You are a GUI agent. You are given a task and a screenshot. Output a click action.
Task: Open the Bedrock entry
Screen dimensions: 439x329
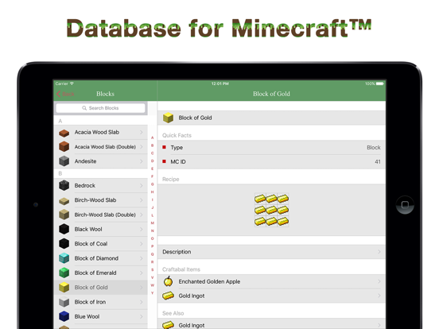(101, 185)
